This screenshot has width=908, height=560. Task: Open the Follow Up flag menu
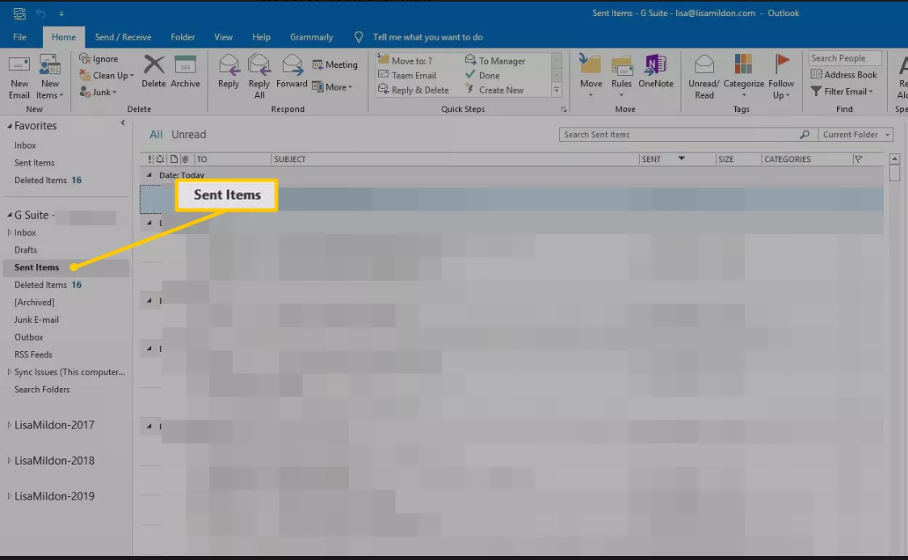point(781,77)
